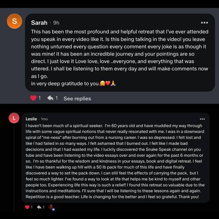
Task: Click the reply count beside Sarah's reply arrow
Action: 57,98
